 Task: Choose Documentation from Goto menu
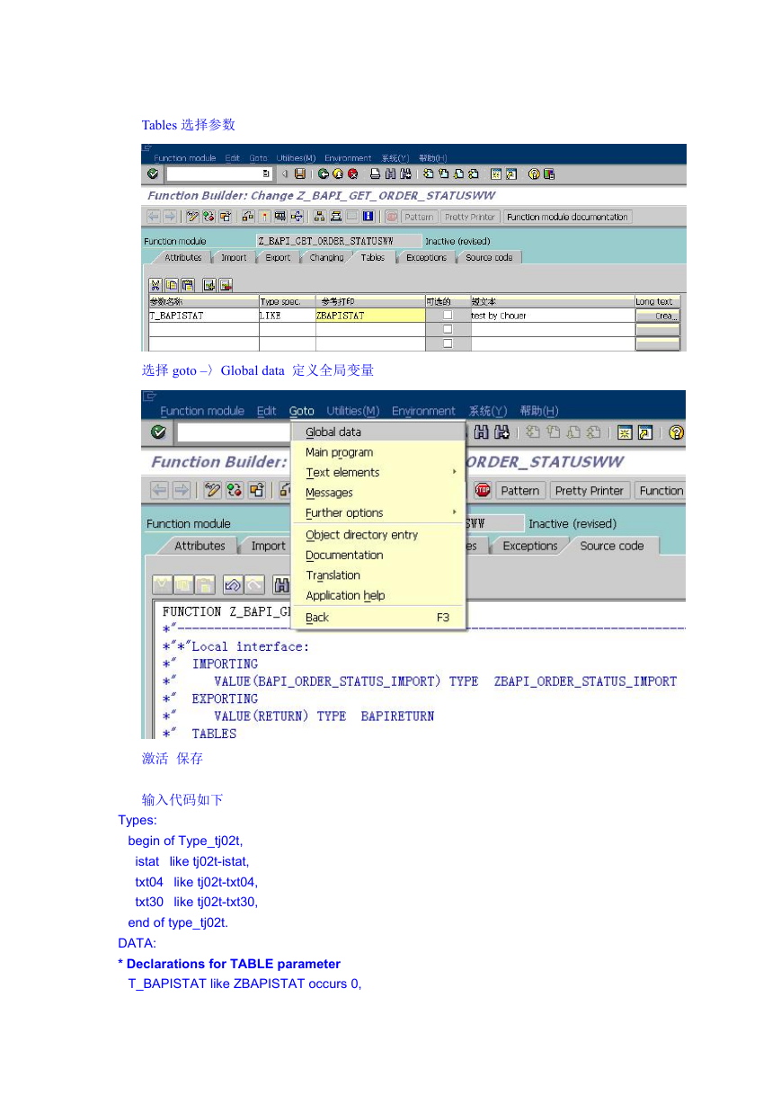[x=378, y=555]
